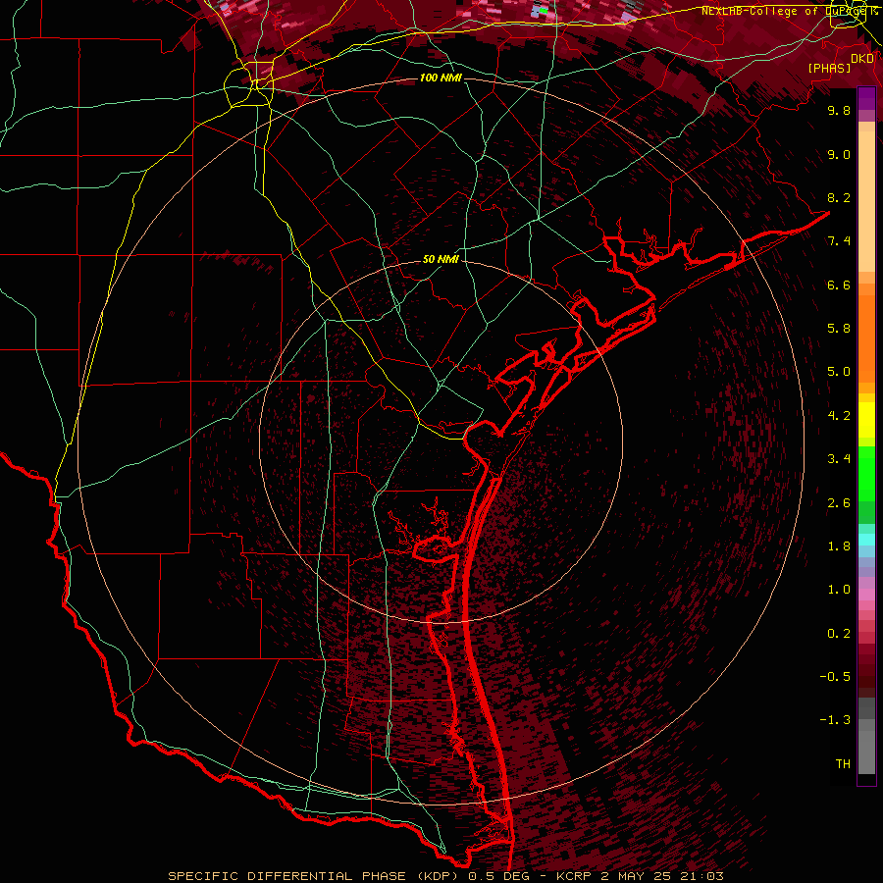The height and width of the screenshot is (883, 883).
Task: Pick the pale peach segment of the legend bar
Action: pos(866,200)
